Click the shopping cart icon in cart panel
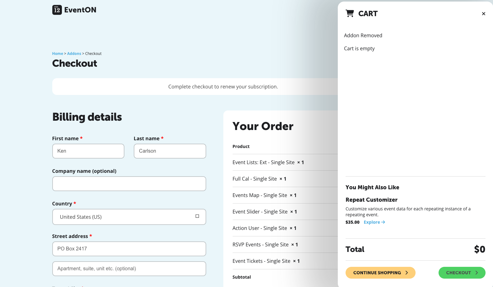Screen dimensions: 493x287 [x=350, y=13]
